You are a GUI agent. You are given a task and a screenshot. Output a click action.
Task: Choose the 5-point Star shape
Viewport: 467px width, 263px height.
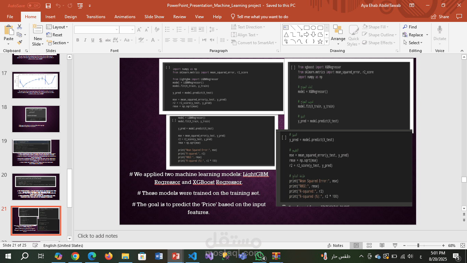[320, 41]
